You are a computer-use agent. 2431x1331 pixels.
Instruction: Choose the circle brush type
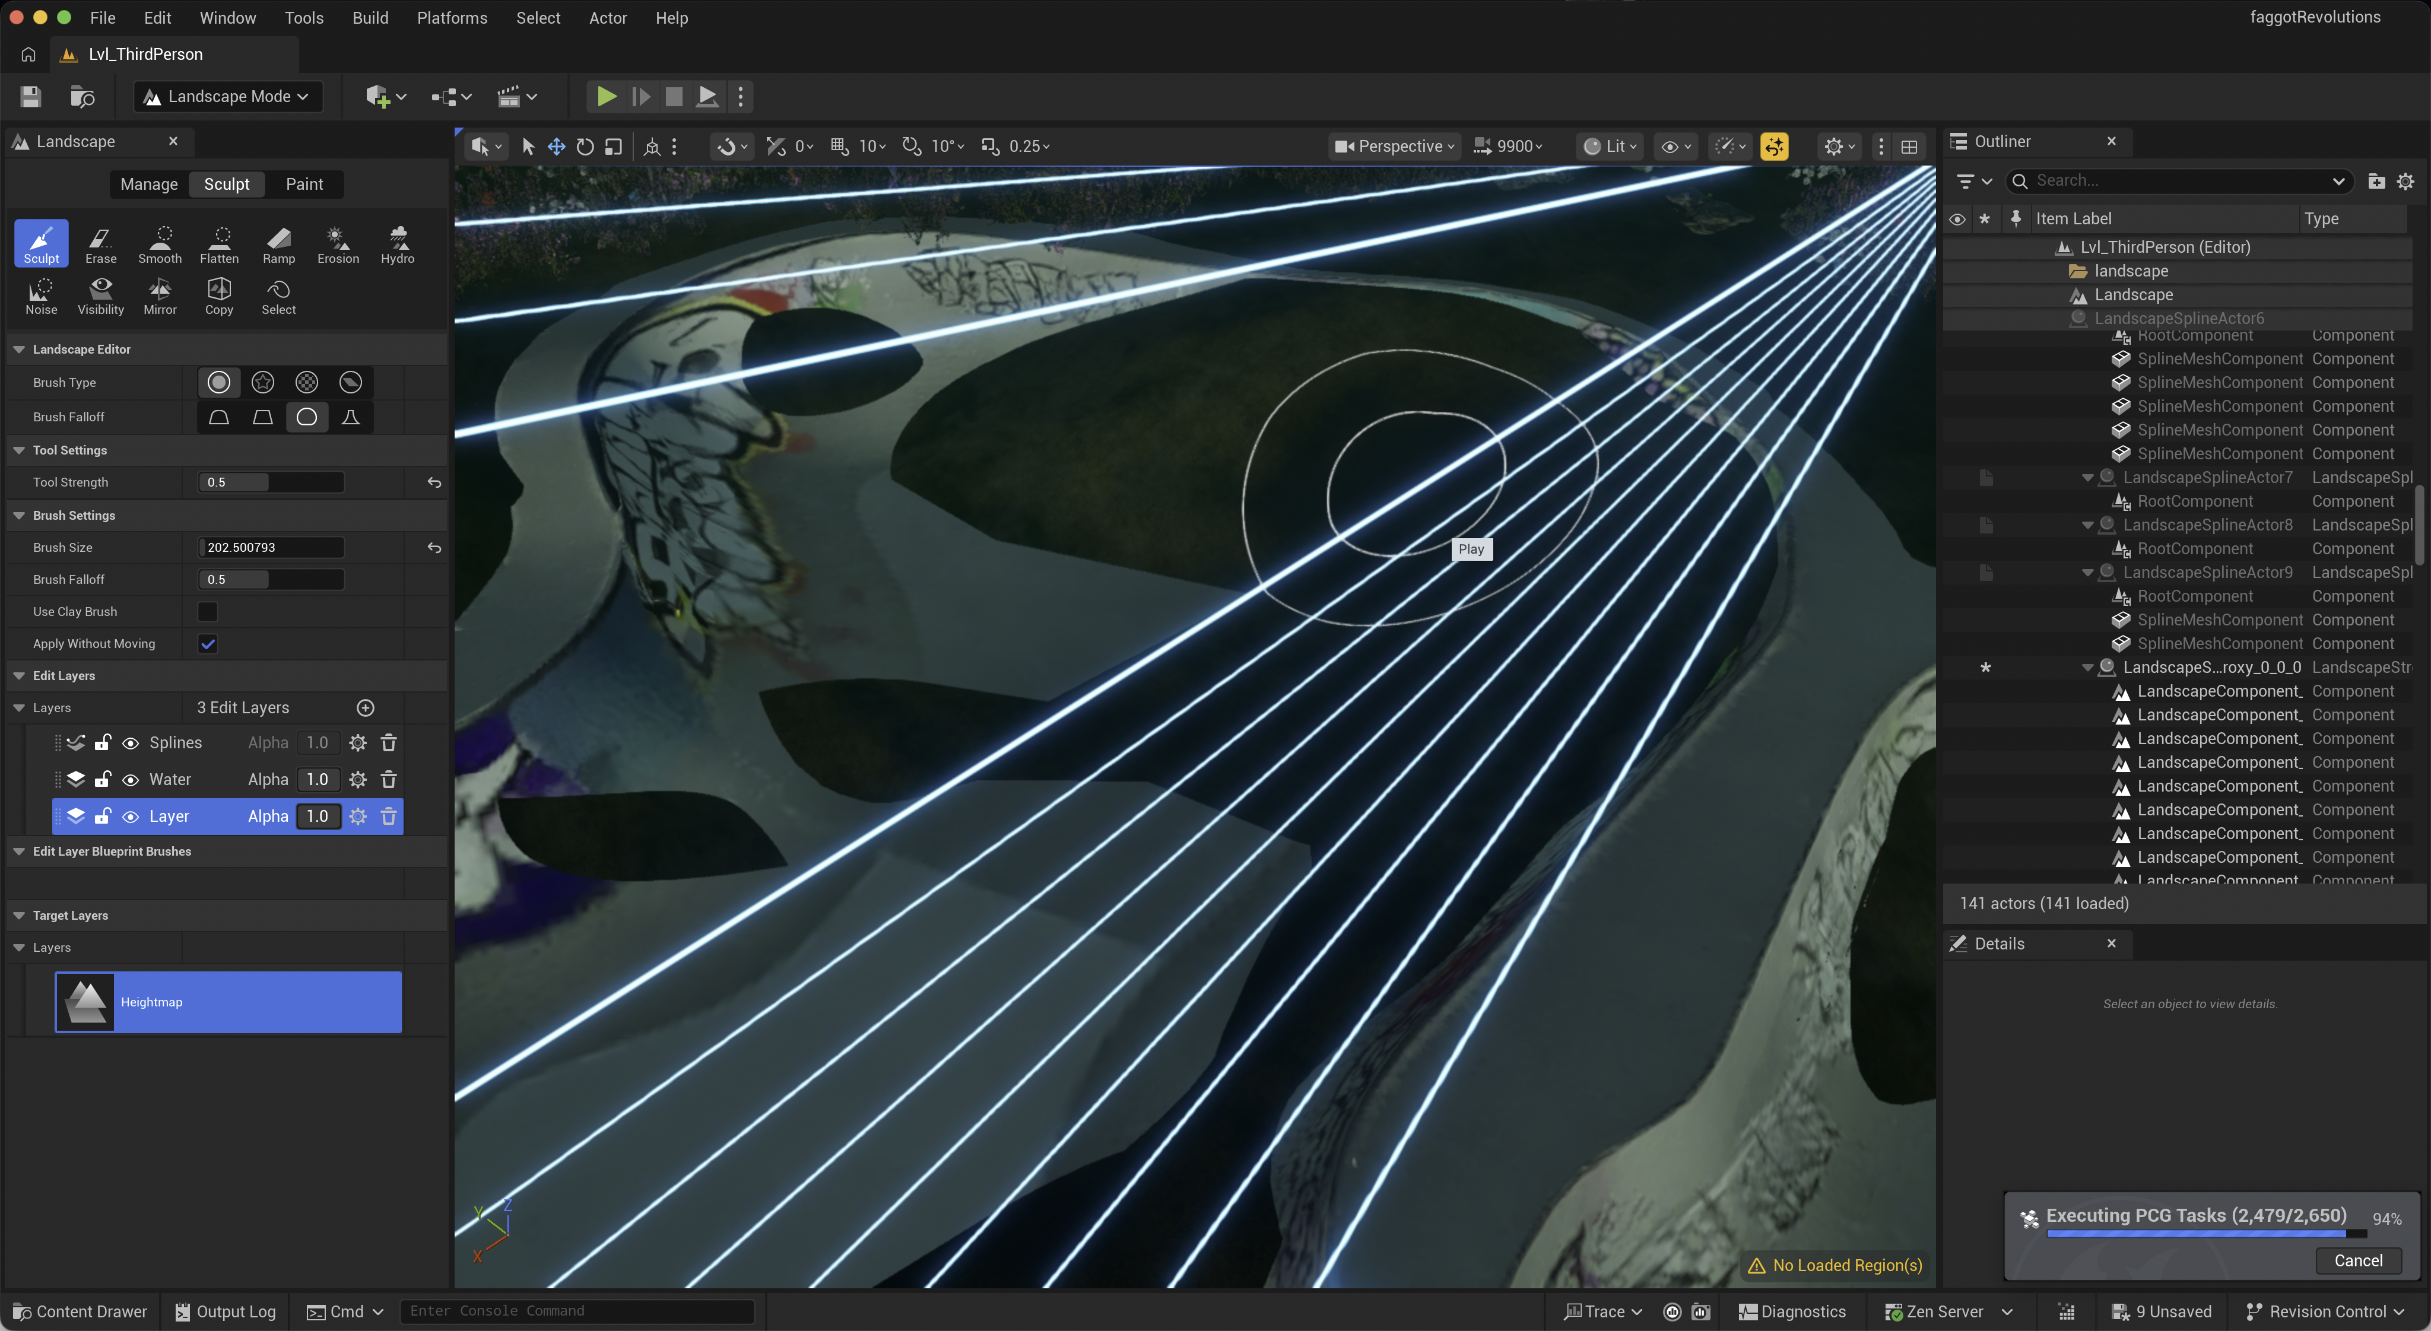(219, 382)
